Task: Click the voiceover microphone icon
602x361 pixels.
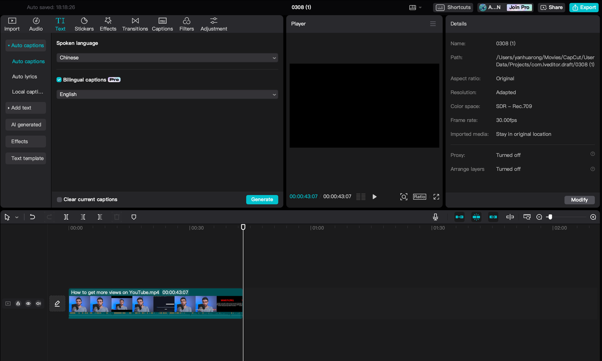Action: pyautogui.click(x=436, y=217)
